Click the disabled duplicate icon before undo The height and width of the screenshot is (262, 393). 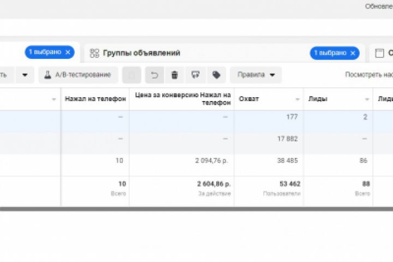click(x=134, y=75)
